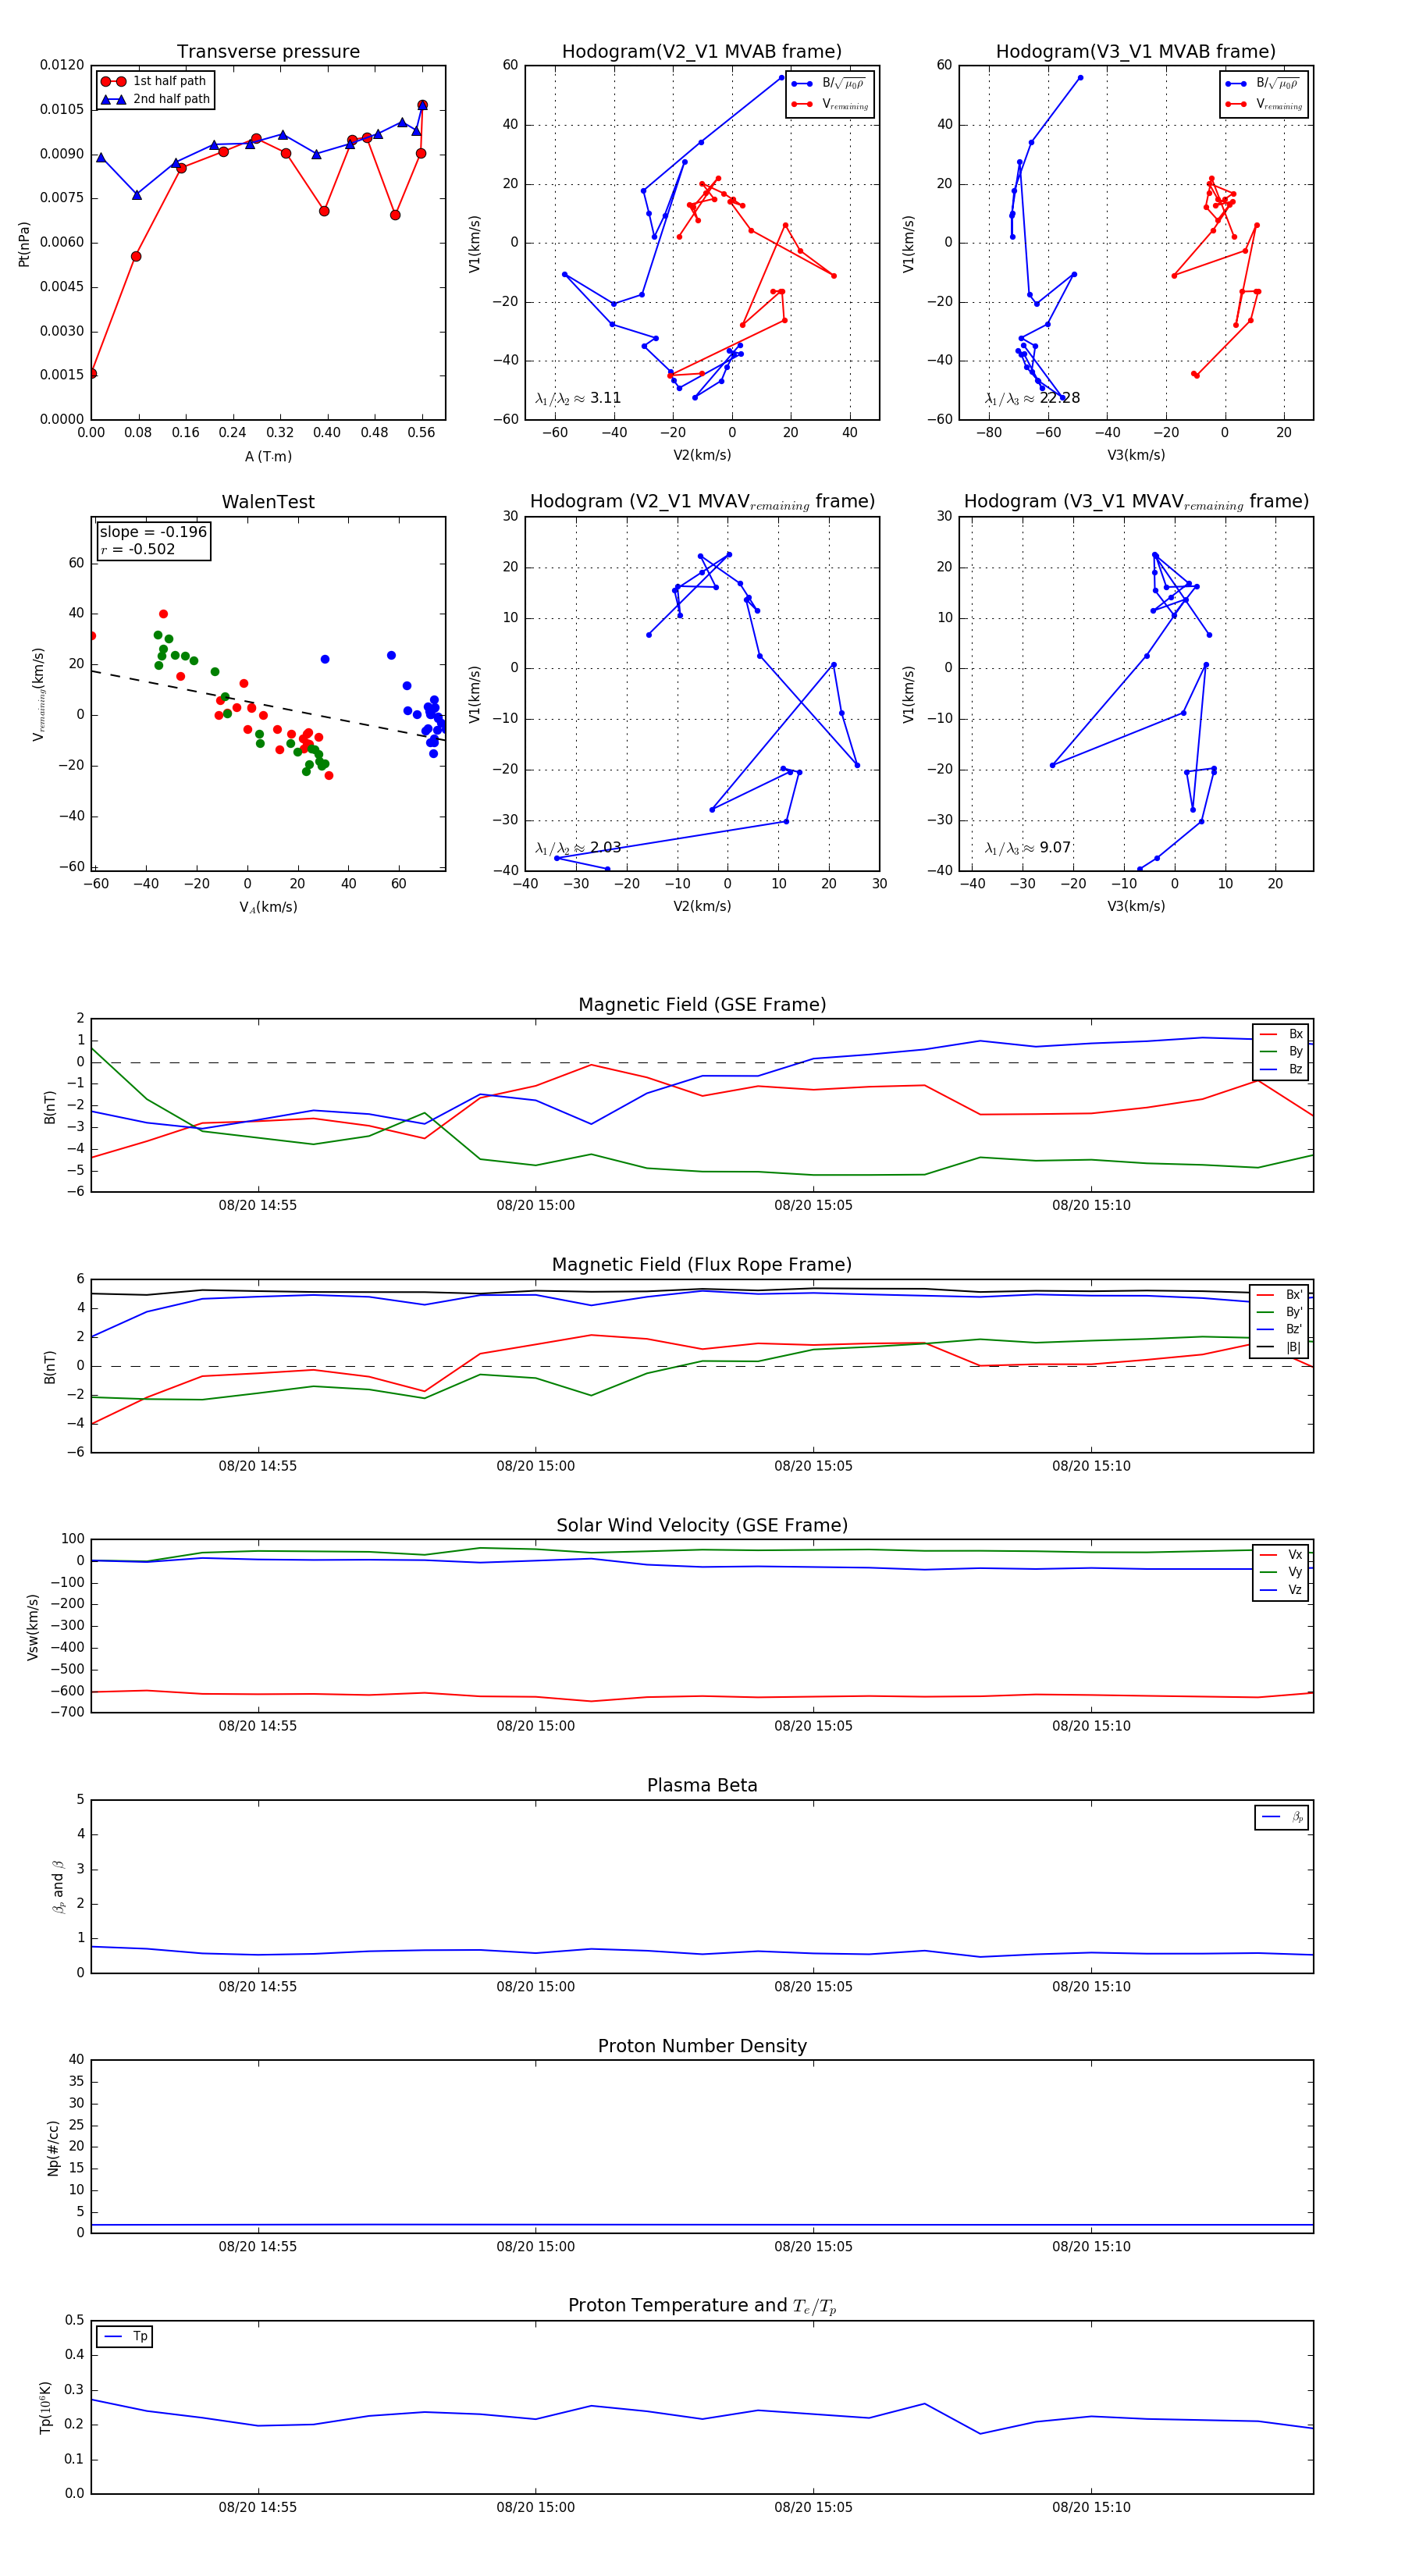Select the "Bz" legend entry in GSE plot
The image size is (1405, 2576).
click(1281, 1069)
